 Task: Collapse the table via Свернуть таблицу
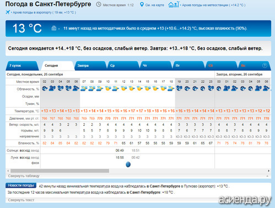coord(24,176)
